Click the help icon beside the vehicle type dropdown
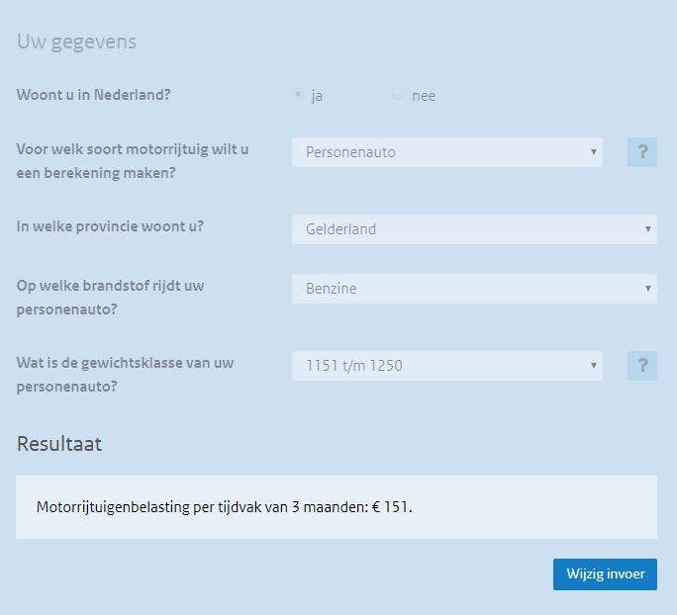 [642, 152]
